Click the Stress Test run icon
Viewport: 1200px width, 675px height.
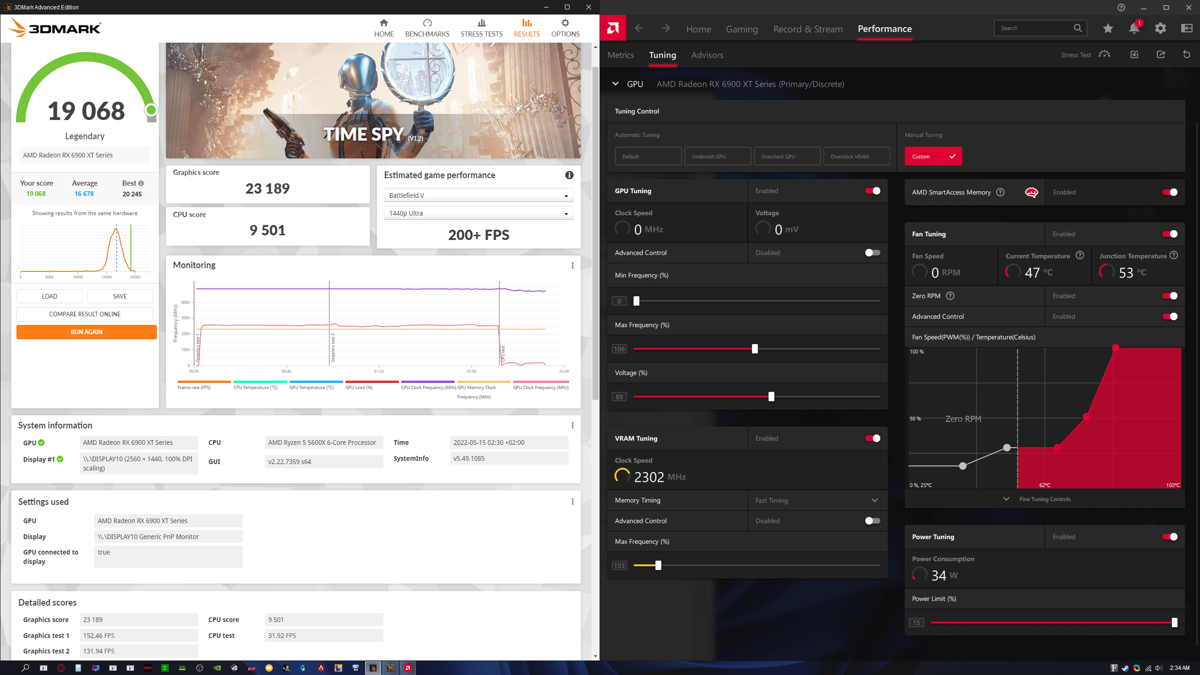pos(1104,54)
